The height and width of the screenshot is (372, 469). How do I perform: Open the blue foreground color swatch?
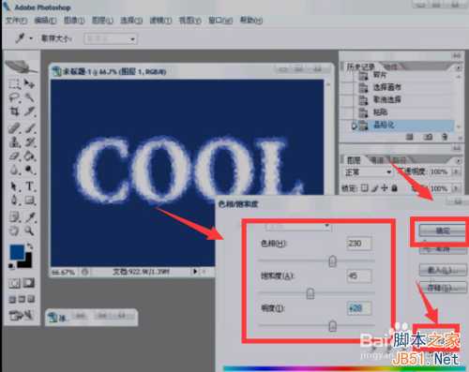pos(16,252)
